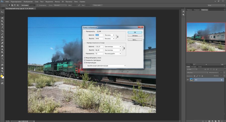226x122 pixels.
Task: Click the pixel width input field
Action: click(x=99, y=35)
